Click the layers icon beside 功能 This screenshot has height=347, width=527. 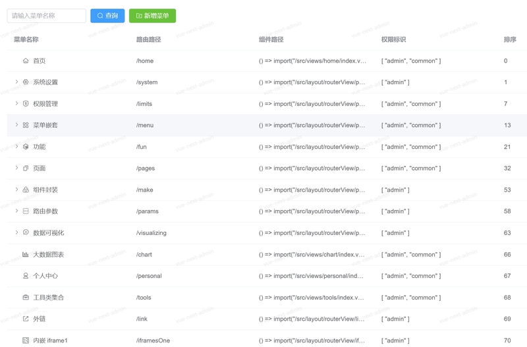pyautogui.click(x=26, y=146)
